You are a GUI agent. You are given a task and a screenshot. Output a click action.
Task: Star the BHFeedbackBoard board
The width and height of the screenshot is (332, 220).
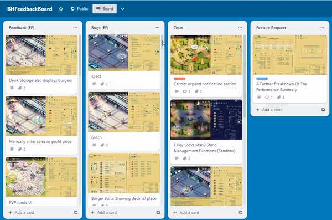click(61, 9)
